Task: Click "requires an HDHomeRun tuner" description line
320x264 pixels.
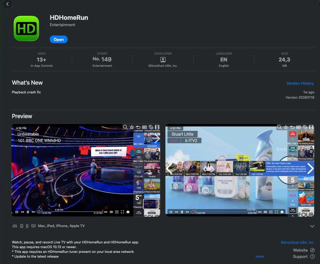Action: (73, 252)
